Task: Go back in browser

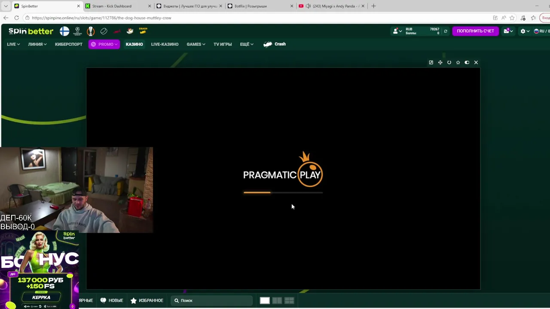Action: click(x=6, y=18)
